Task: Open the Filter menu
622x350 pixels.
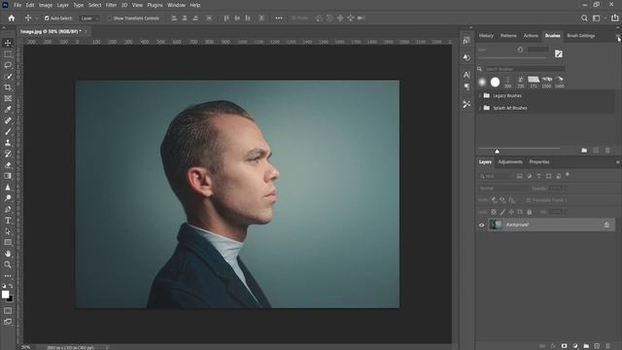Action: [111, 5]
